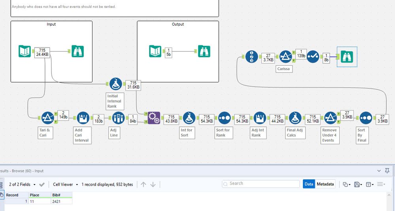The height and width of the screenshot is (211, 395).
Task: Select the purple Append Fields tool
Action: click(154, 118)
